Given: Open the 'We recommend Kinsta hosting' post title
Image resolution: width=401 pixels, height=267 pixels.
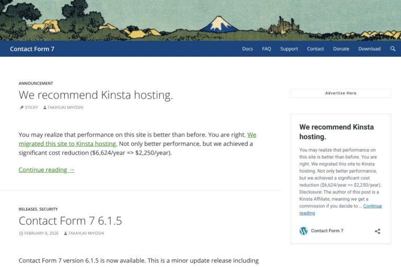Looking at the screenshot, I should pyautogui.click(x=96, y=95).
